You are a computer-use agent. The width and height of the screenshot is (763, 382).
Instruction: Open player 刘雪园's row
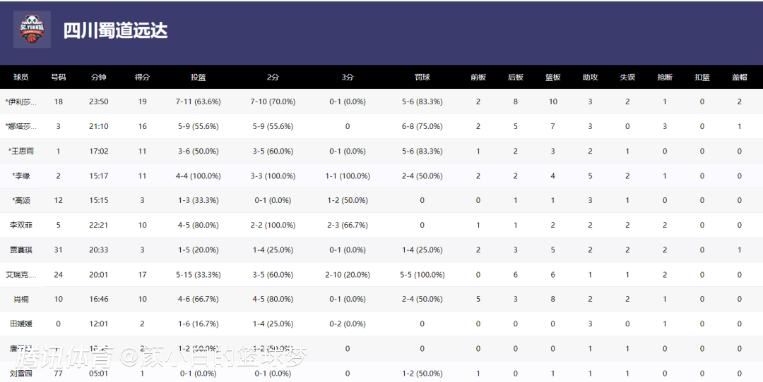(x=20, y=373)
